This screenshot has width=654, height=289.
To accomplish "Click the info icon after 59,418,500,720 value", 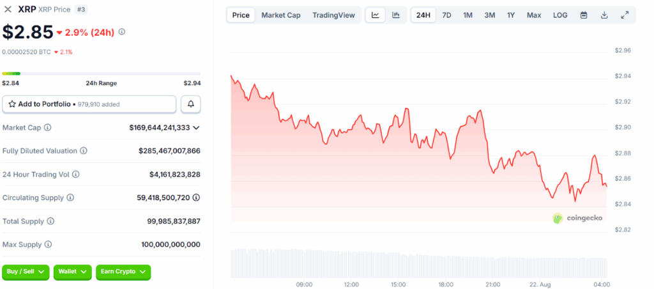I will click(196, 198).
